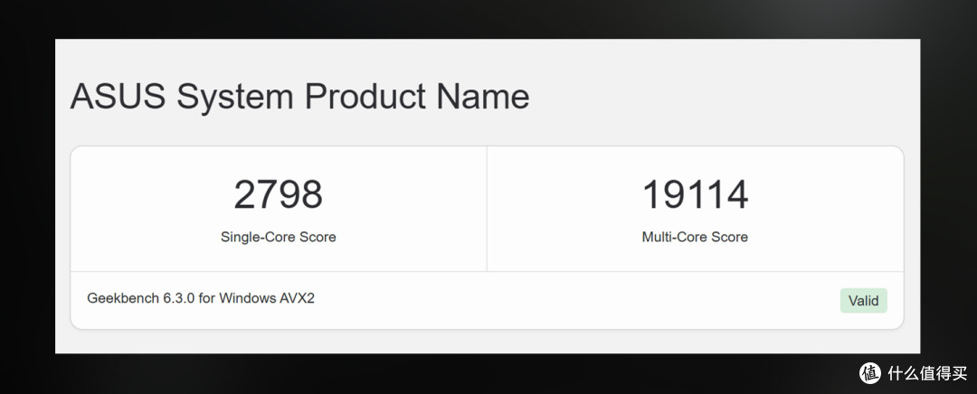Click the word Score under 19114
The width and height of the screenshot is (977, 394).
[731, 237]
